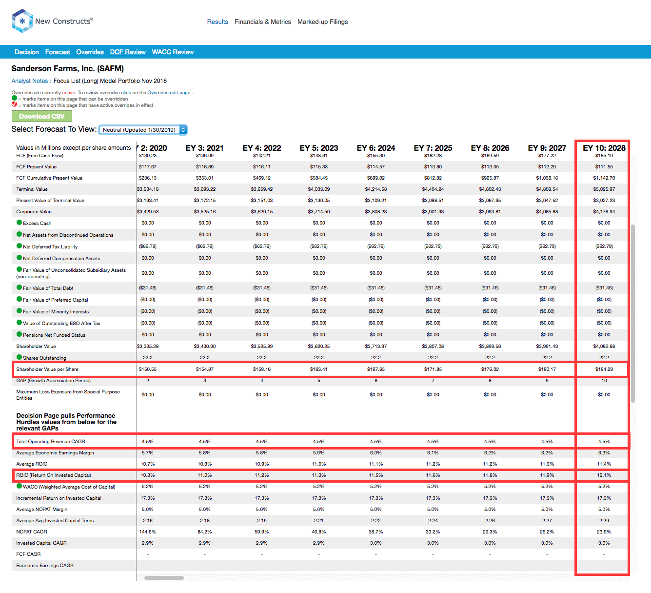This screenshot has width=651, height=593.
Task: Click green dot beside Pensions Net Funded Status
Action: pyautogui.click(x=19, y=334)
